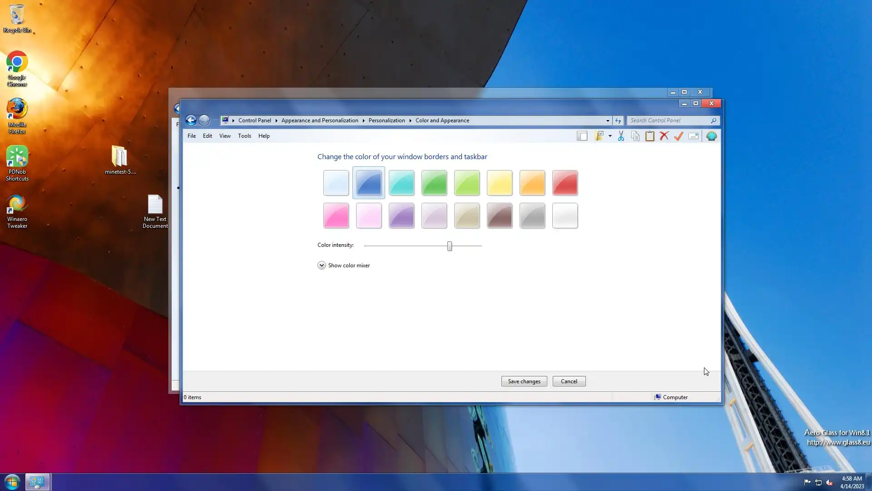The image size is (872, 491).
Task: Select the teal color swatch
Action: click(x=401, y=183)
